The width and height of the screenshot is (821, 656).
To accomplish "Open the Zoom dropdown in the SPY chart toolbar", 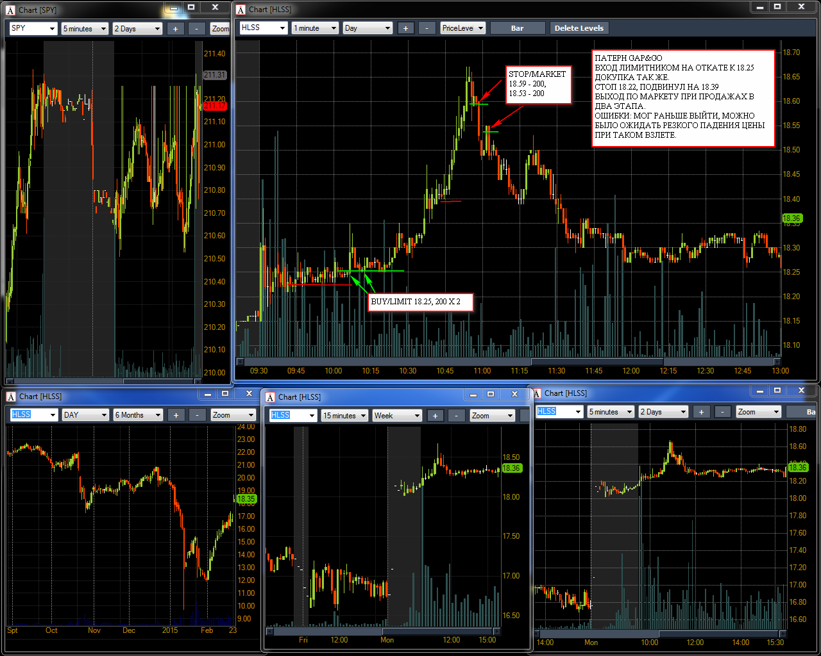I will click(220, 28).
